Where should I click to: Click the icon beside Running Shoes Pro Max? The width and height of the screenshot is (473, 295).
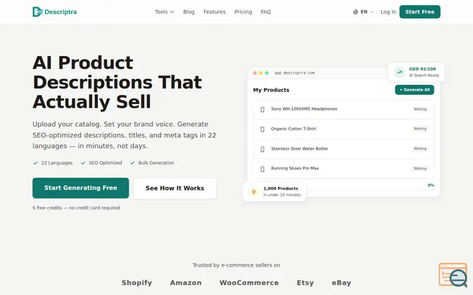coord(263,169)
